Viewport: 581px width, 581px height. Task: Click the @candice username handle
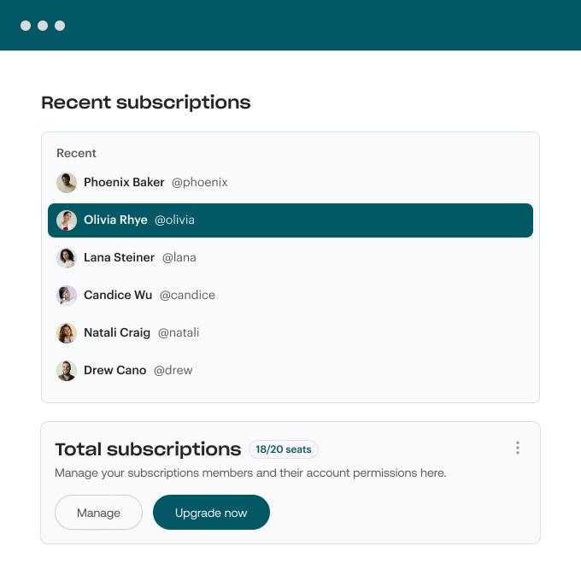(187, 296)
